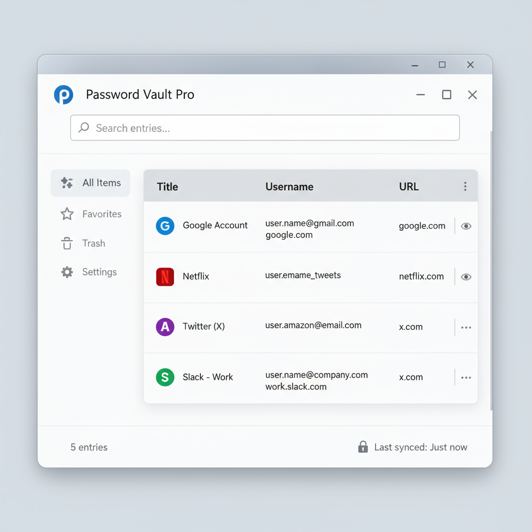Image resolution: width=532 pixels, height=532 pixels.
Task: Click the Favorites star icon
Action: coord(67,214)
